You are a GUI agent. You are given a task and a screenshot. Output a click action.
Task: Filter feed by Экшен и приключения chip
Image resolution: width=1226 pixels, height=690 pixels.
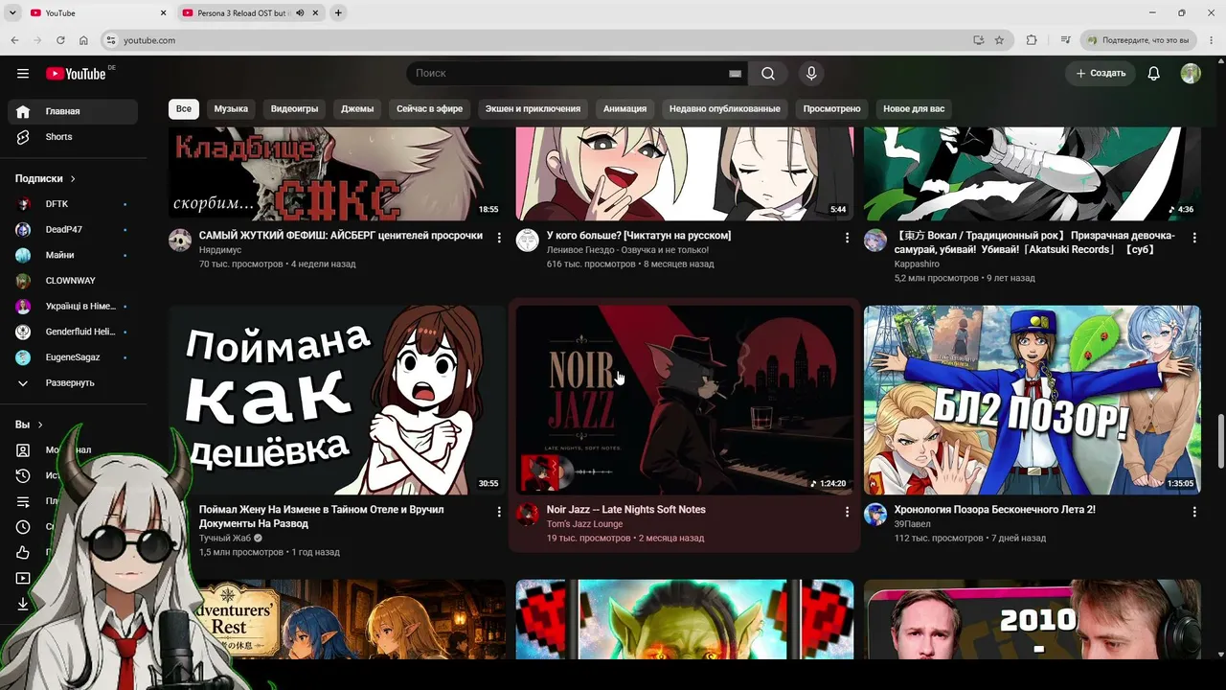[533, 108]
